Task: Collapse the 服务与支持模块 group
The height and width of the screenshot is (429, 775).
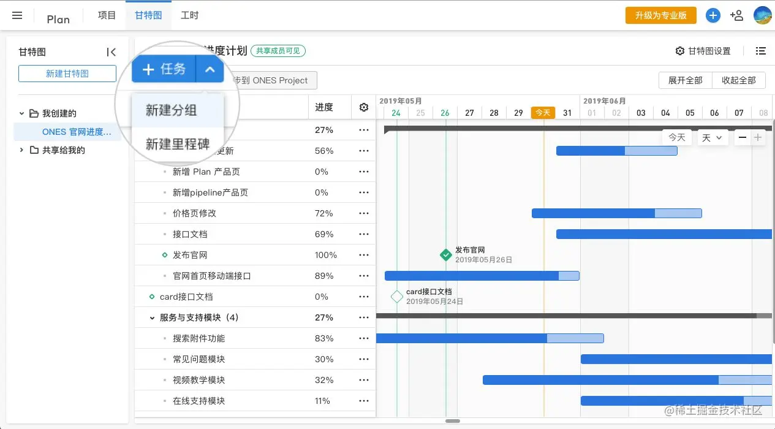Action: (152, 317)
